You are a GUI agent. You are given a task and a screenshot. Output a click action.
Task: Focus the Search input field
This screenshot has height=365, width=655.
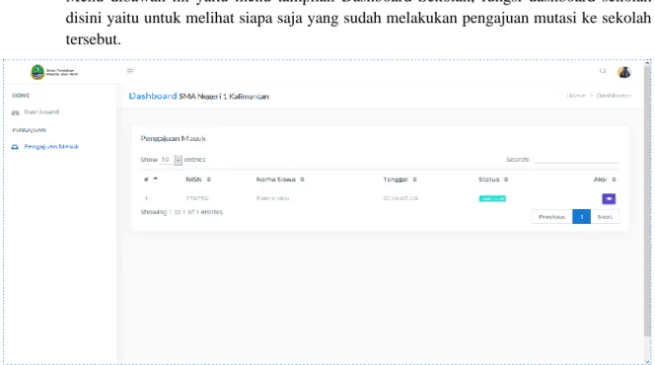tap(576, 159)
